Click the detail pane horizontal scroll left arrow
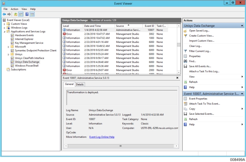246x162 pixels. (66, 146)
